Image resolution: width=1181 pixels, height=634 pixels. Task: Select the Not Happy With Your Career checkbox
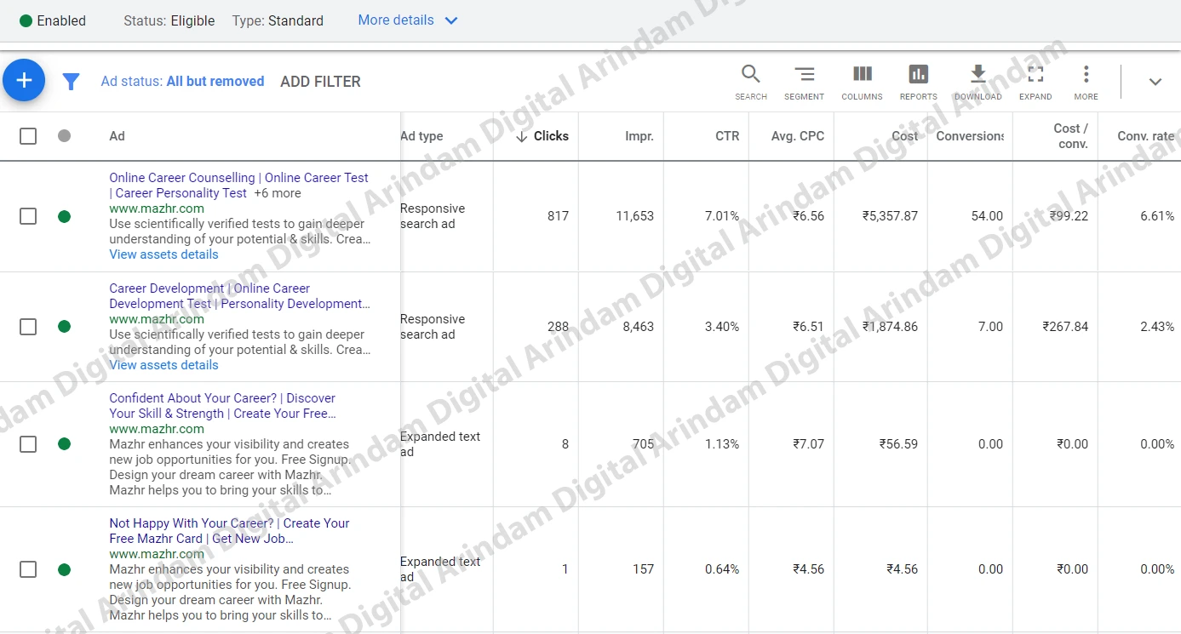28,569
